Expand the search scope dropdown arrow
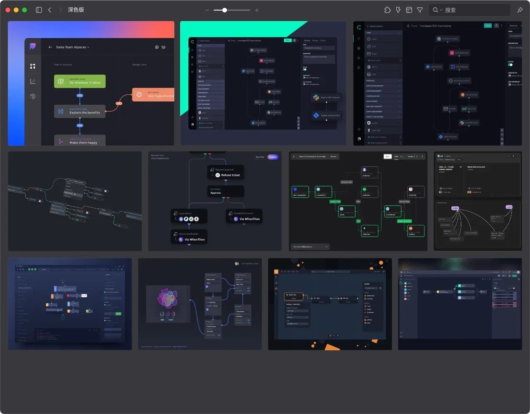The image size is (530, 414). coord(441,10)
